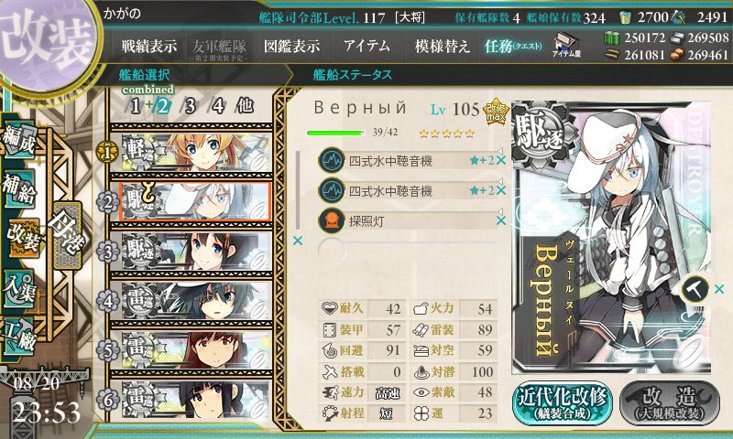Image resolution: width=733 pixels, height=439 pixels.
Task: Remove the second 四式水中聴音機 with its X
Action: click(x=500, y=190)
